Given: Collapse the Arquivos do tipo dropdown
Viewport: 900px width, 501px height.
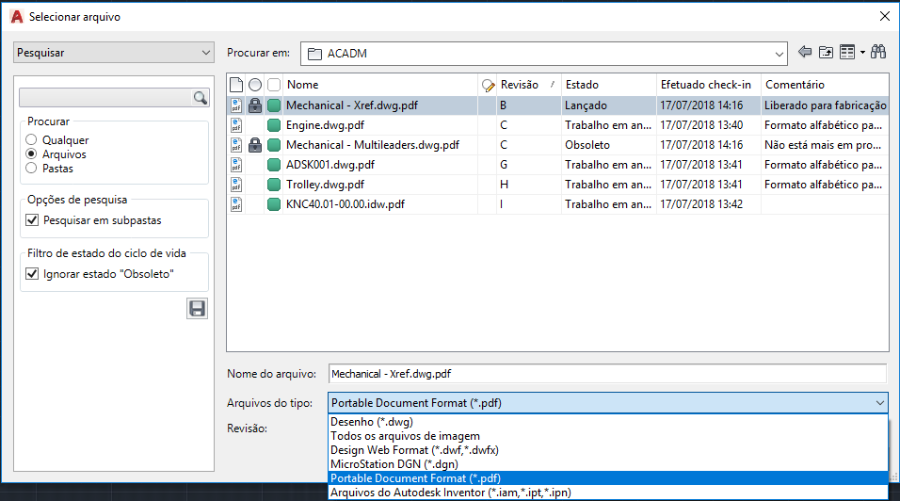Looking at the screenshot, I should pos(880,403).
